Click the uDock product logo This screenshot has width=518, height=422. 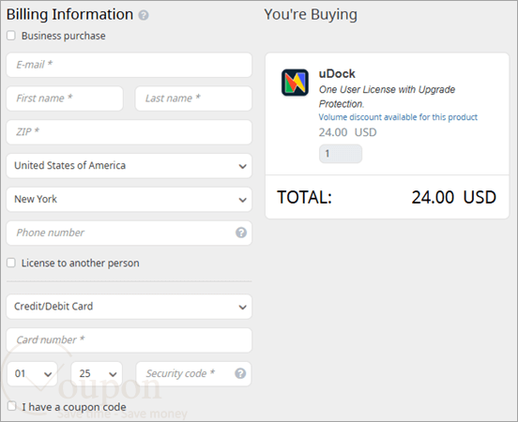click(x=295, y=83)
